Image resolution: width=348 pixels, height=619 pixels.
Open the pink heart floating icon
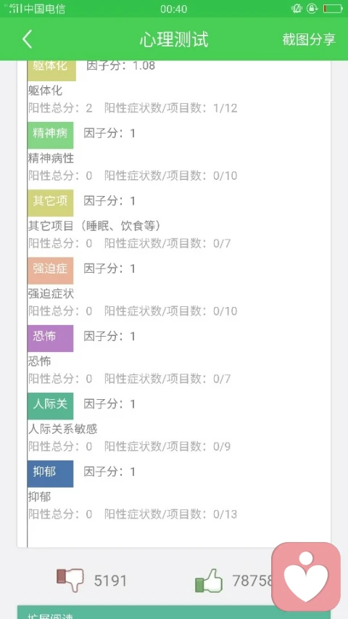[306, 577]
